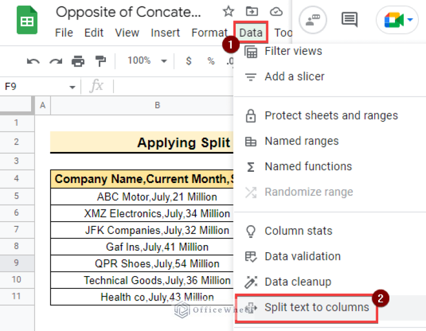426x331 pixels.
Task: Select the paint format tool
Action: (x=100, y=61)
